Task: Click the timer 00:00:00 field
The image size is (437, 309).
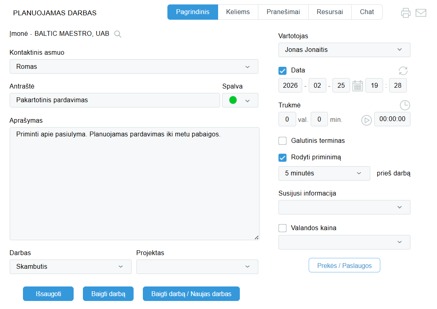Action: pos(392,119)
